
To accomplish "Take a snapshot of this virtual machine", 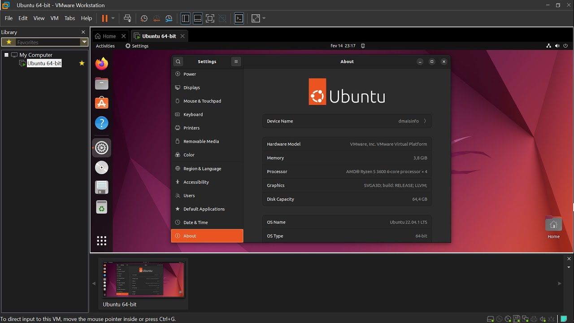I will (144, 18).
